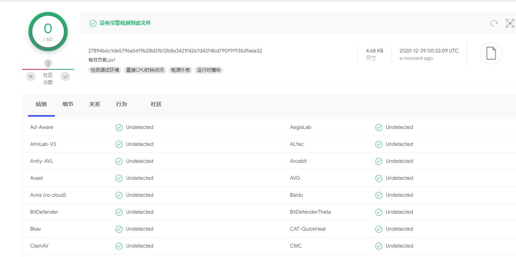
Task: Click the CAT-QuickHeal undetected check icon
Action: pos(379,229)
